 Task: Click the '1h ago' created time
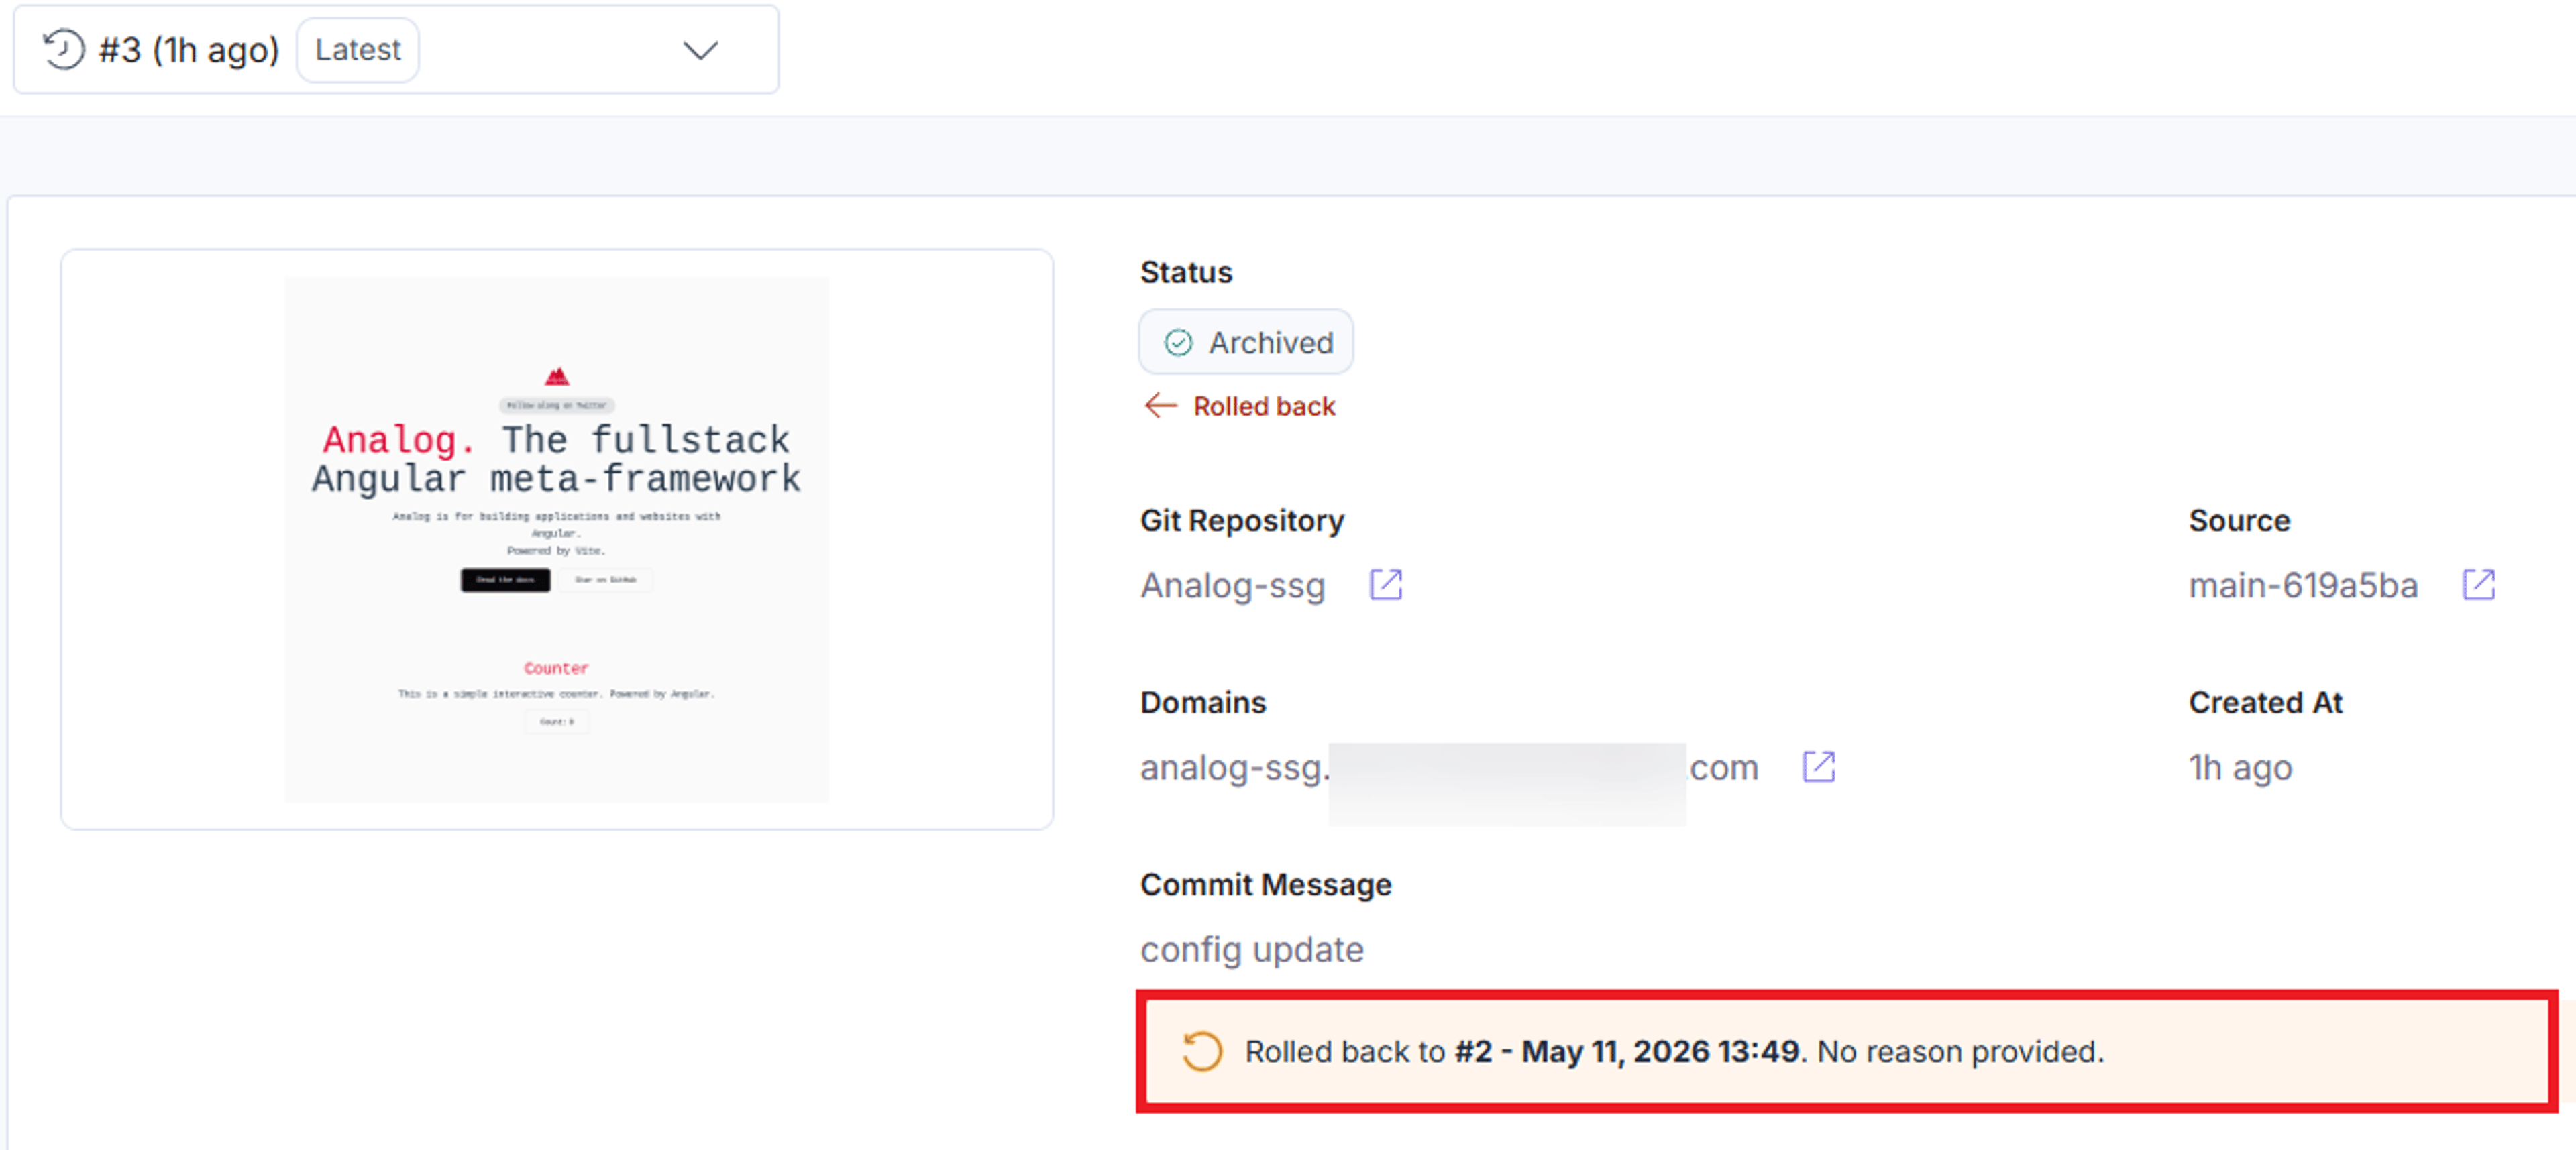coord(2240,768)
